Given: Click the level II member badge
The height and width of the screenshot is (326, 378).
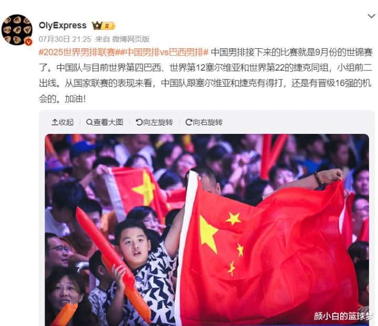Looking at the screenshot, I should pos(109,26).
